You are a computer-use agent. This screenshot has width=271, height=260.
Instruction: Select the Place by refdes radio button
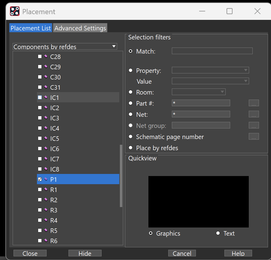pos(131,148)
